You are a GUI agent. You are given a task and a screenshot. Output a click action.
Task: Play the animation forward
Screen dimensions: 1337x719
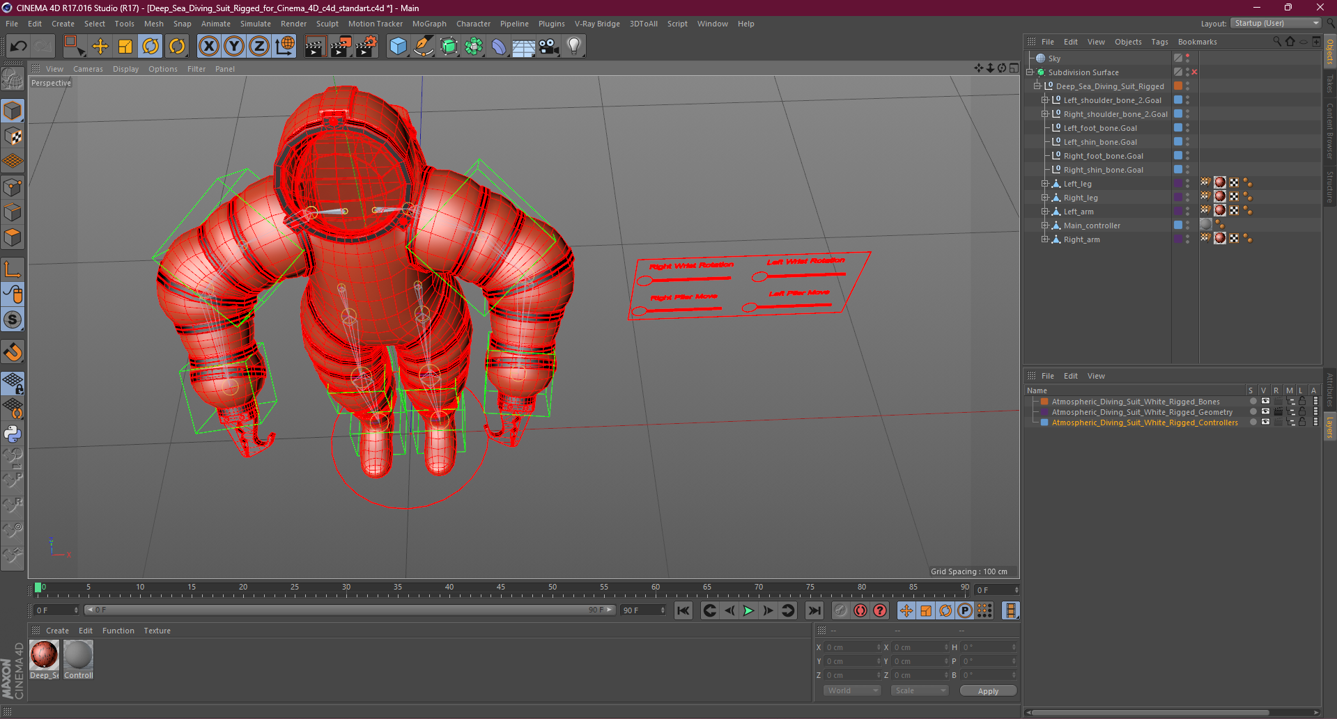[x=748, y=610]
